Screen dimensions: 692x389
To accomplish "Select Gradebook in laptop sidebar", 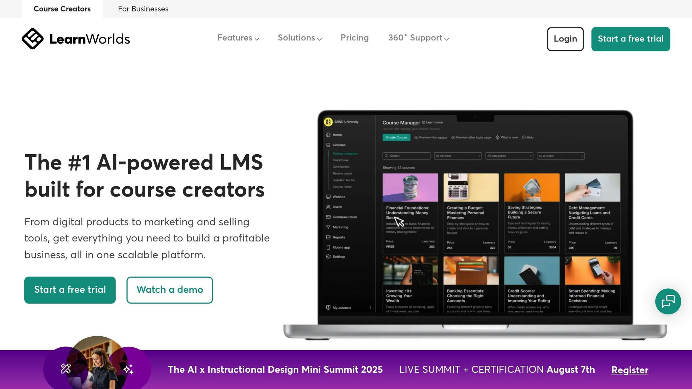I will click(x=340, y=160).
